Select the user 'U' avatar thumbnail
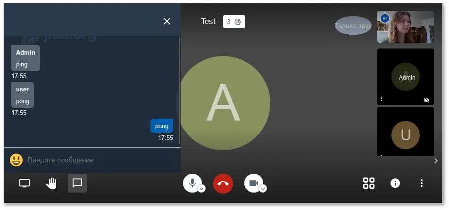This screenshot has height=210, width=449. 406,132
